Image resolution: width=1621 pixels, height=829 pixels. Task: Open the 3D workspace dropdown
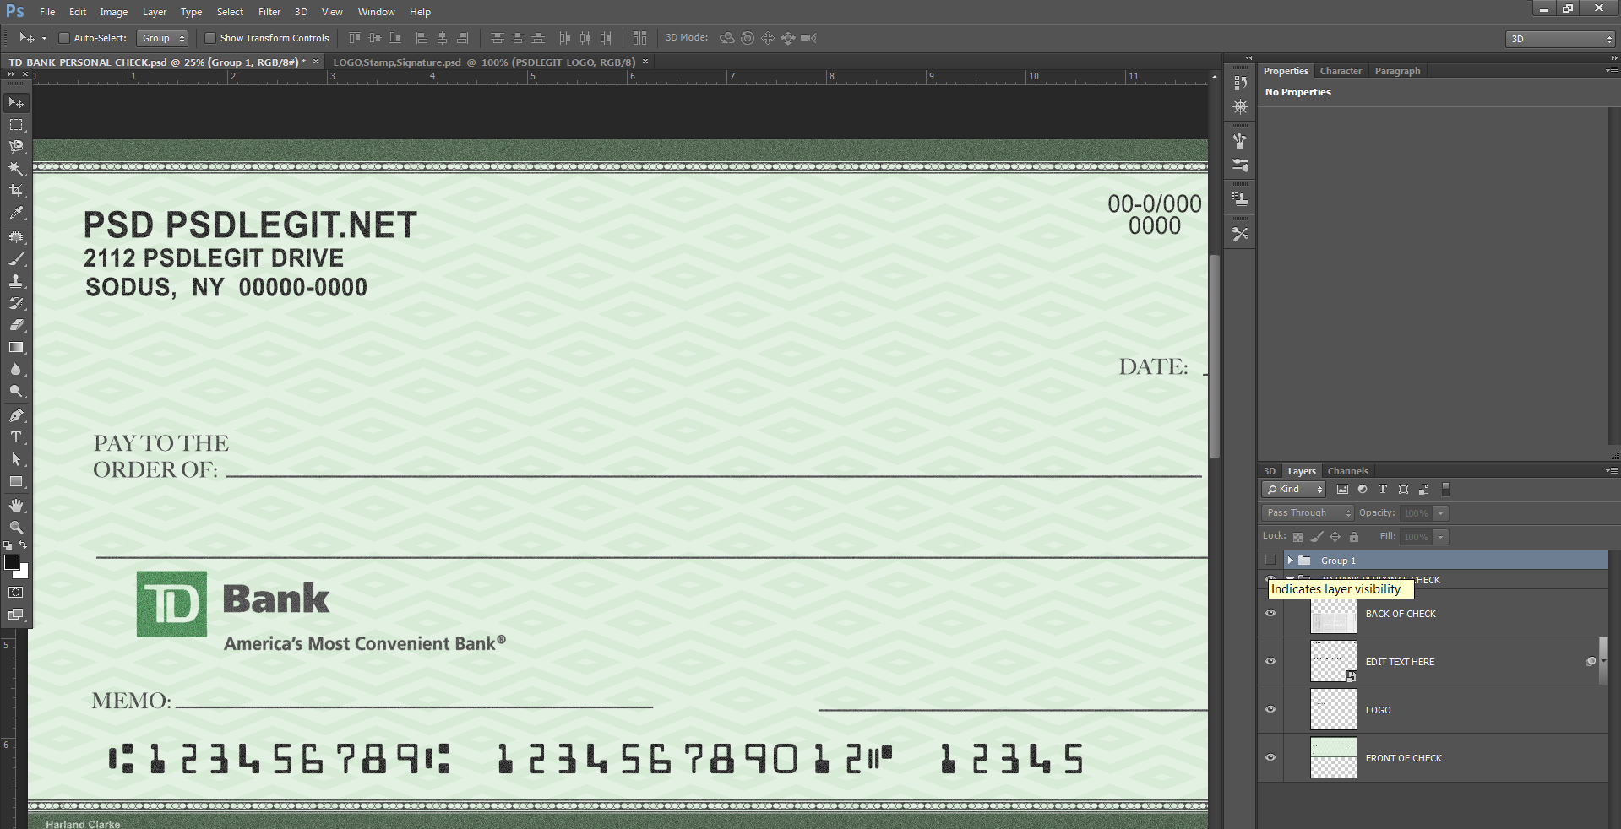click(1560, 39)
